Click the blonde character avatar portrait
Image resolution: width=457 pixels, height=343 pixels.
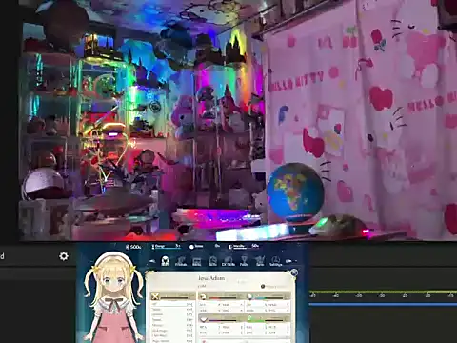coord(112,297)
